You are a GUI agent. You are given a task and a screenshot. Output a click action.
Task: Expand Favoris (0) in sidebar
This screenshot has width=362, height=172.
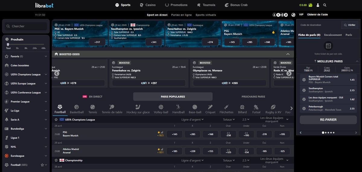pos(46,56)
